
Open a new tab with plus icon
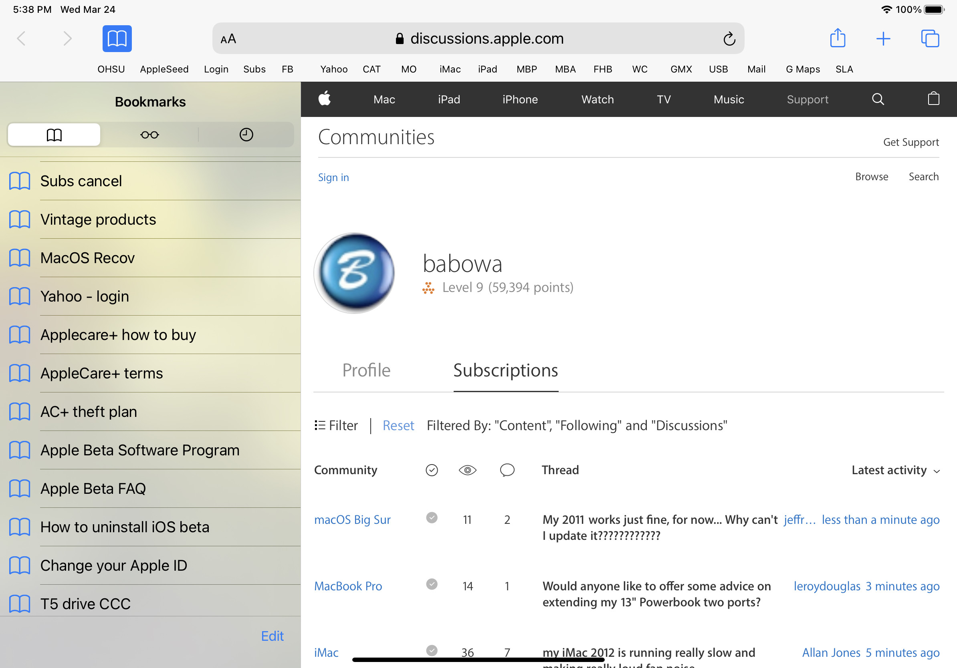coord(883,38)
